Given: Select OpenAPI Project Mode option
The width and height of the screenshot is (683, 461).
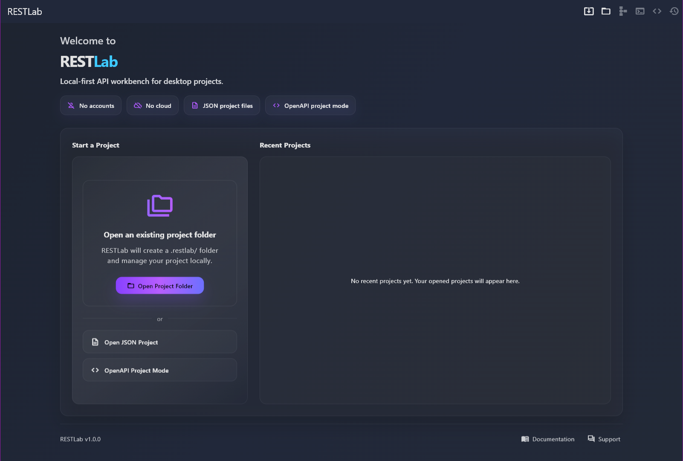Looking at the screenshot, I should pyautogui.click(x=160, y=370).
